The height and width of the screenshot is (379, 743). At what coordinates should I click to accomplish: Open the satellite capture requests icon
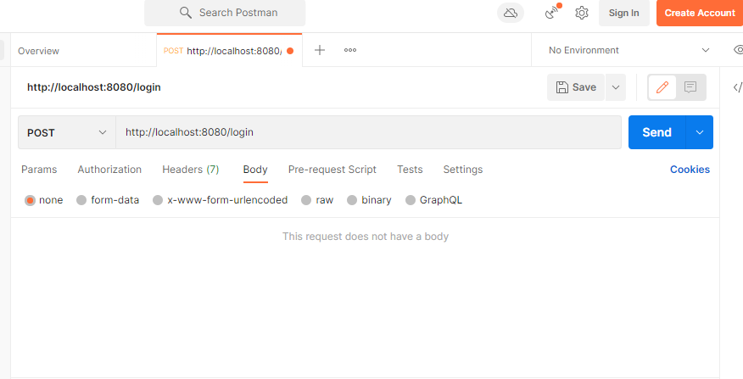pyautogui.click(x=552, y=13)
